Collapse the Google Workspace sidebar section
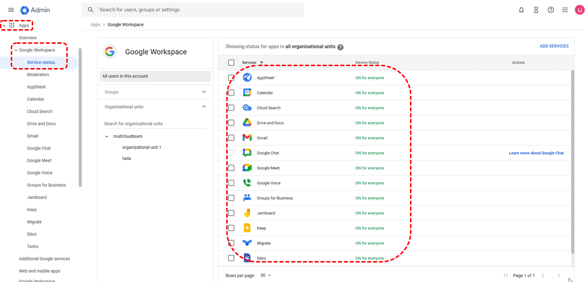Image resolution: width=585 pixels, height=282 pixels. 16,50
